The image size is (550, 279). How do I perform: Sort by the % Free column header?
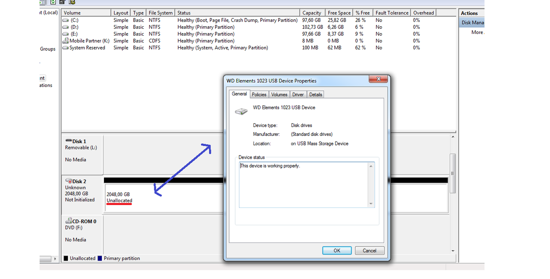(x=363, y=13)
